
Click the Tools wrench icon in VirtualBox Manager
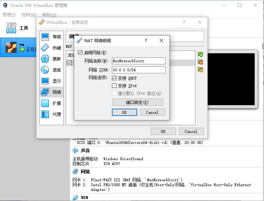tap(11, 28)
